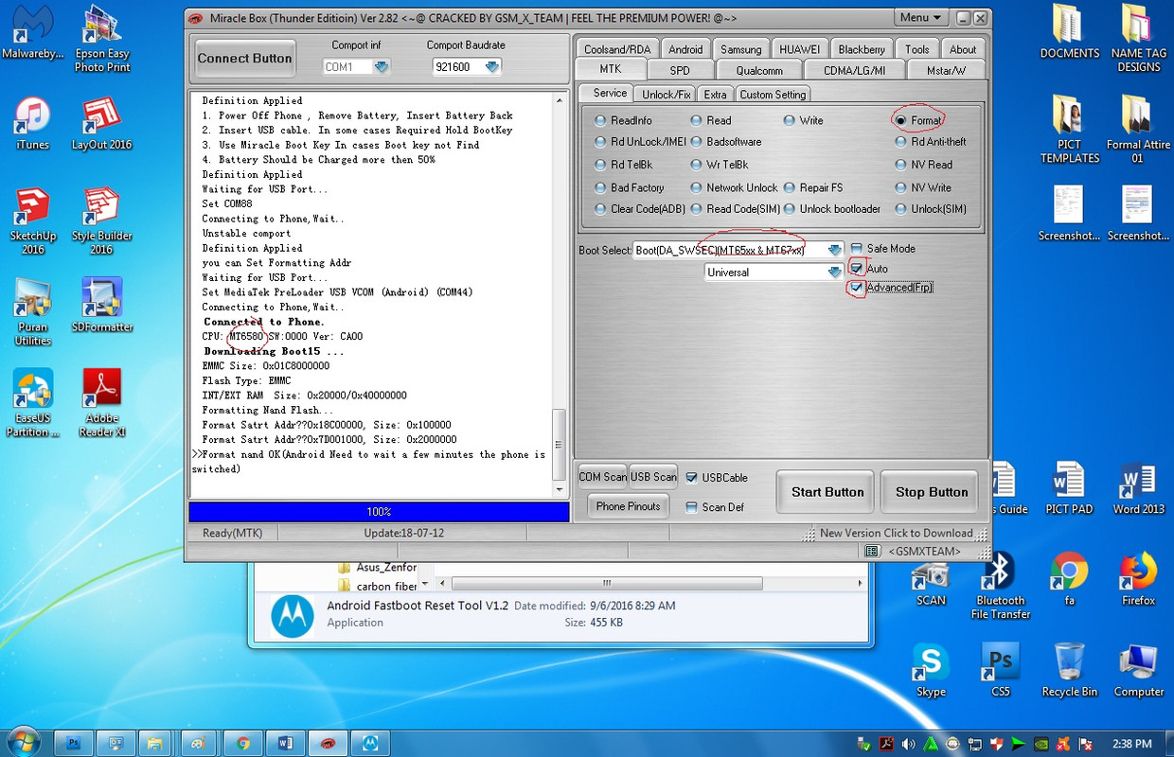Open the Universal model dropdown
Screen dimensions: 1174x757
pyautogui.click(x=834, y=272)
